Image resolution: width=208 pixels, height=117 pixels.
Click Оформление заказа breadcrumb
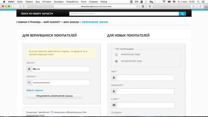click(95, 22)
